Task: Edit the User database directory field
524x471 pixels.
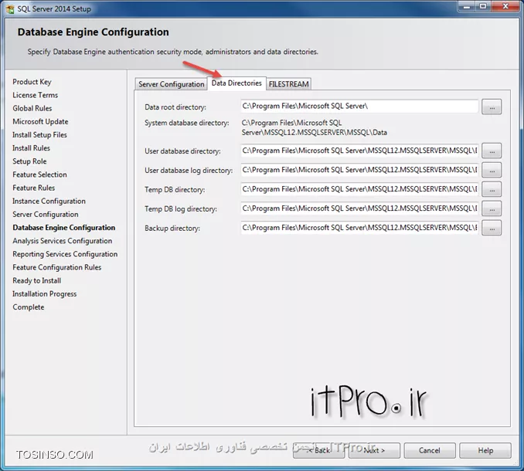Action: (x=359, y=151)
